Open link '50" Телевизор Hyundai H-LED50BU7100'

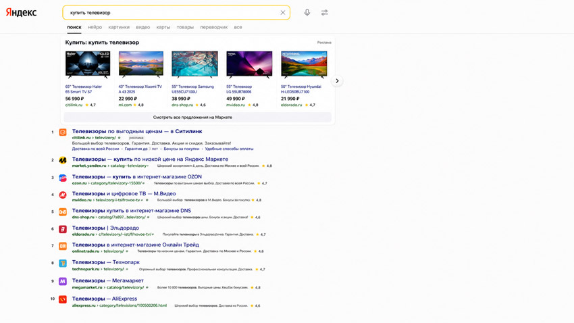301,89
